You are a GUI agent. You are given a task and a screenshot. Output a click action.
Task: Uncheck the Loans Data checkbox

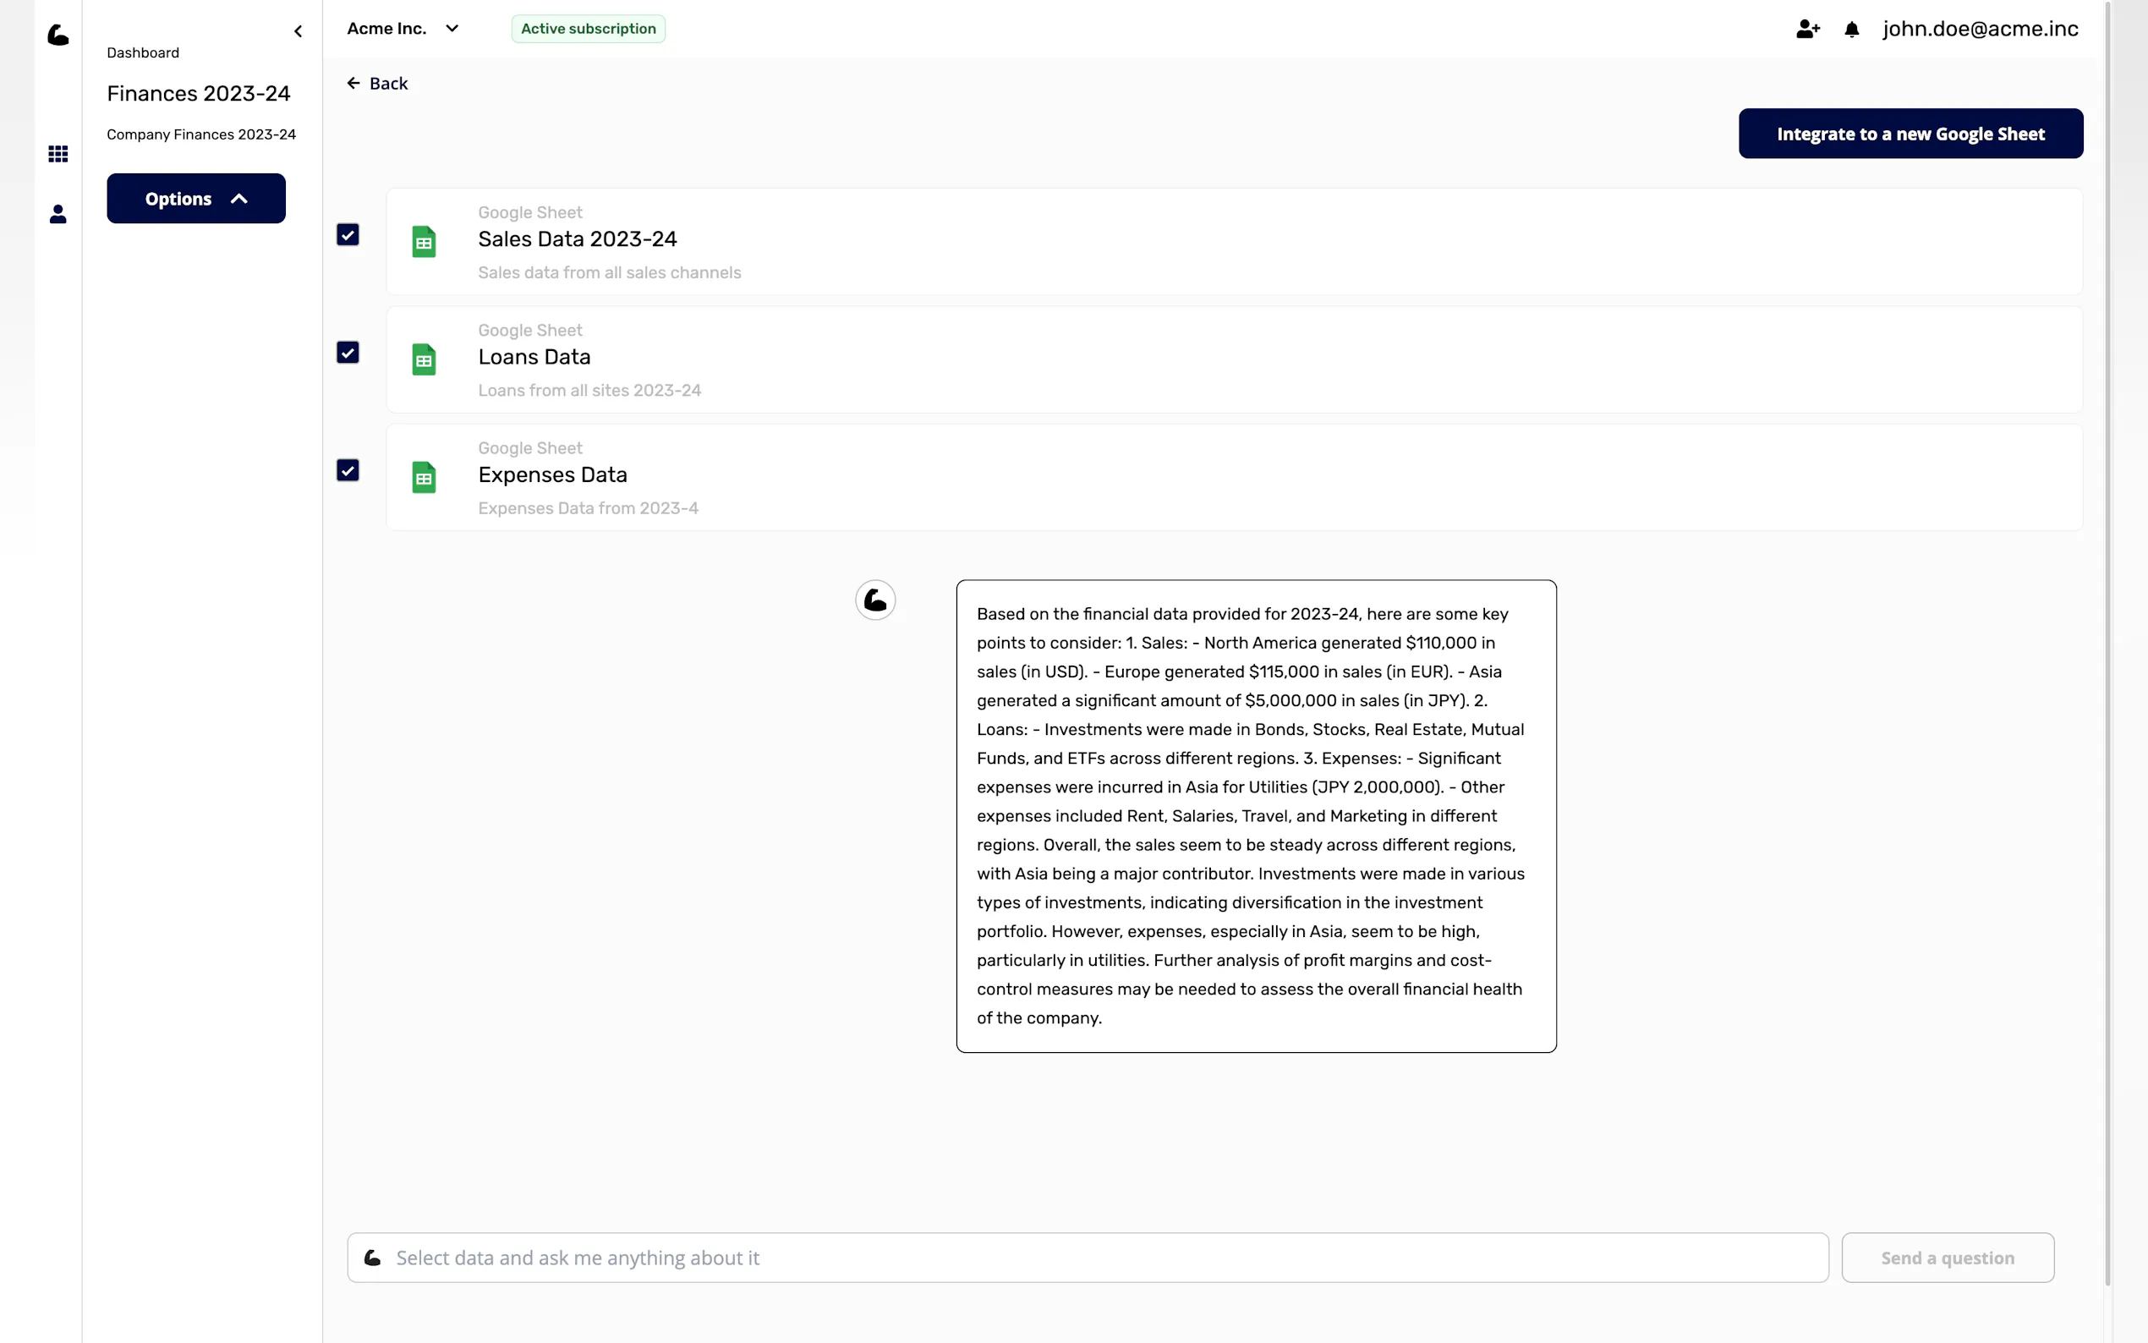pos(348,353)
